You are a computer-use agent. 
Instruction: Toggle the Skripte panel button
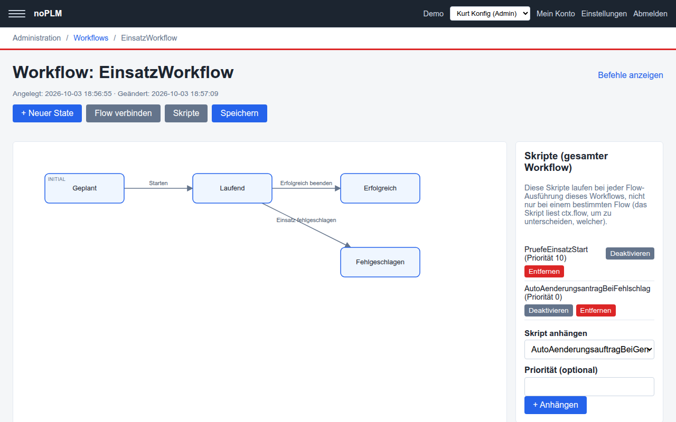(186, 113)
